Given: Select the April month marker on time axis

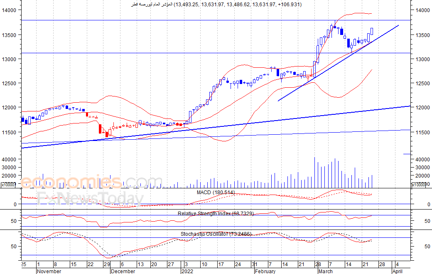Looking at the screenshot, I should [x=397, y=271].
